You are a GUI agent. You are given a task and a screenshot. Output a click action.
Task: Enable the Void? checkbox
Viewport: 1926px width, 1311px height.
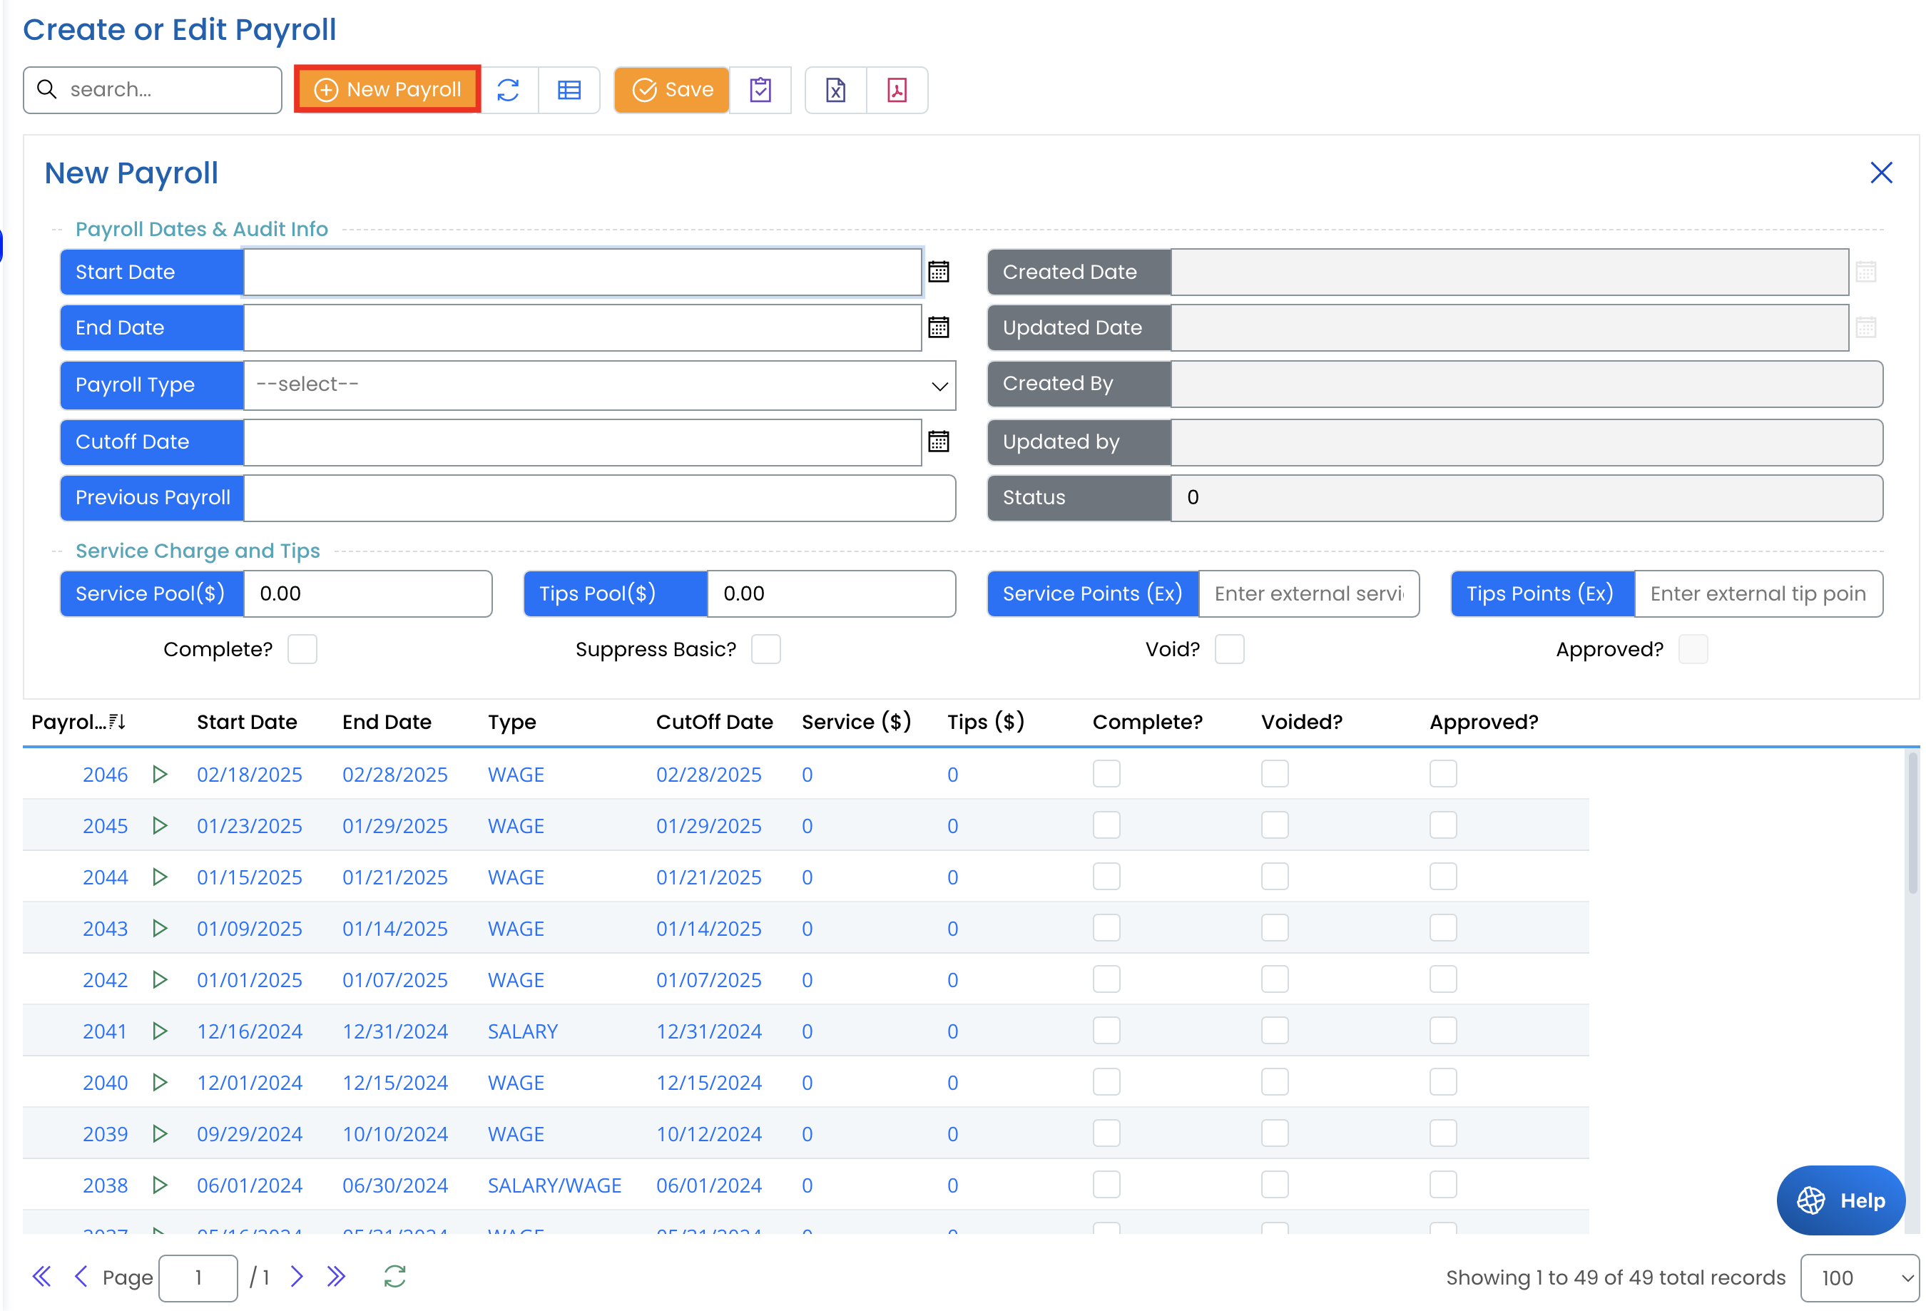point(1229,649)
